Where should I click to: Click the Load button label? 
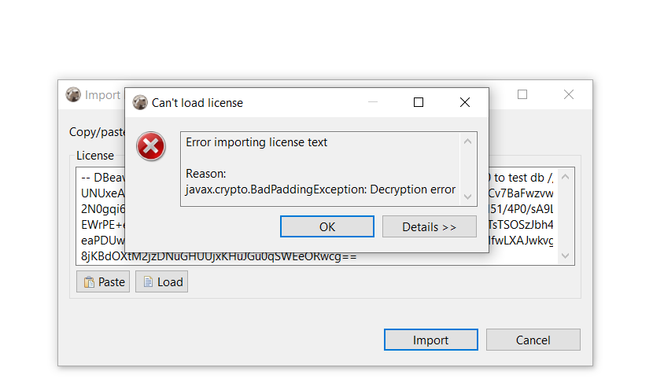[170, 282]
